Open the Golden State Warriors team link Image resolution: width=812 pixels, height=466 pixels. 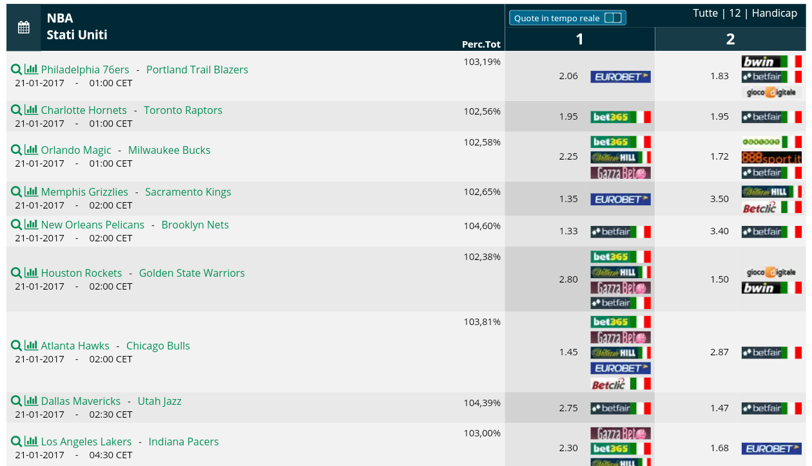192,273
